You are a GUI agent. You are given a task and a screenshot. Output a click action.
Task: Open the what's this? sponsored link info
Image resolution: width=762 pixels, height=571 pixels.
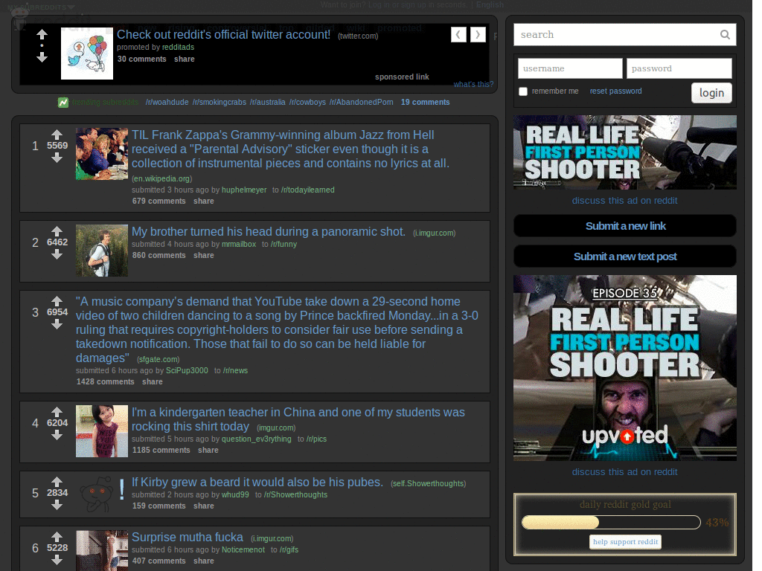(x=473, y=84)
